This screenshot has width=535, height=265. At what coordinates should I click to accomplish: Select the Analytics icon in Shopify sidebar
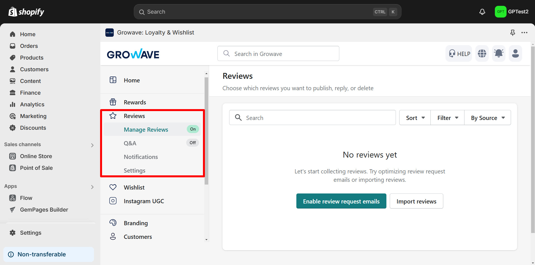[13, 104]
